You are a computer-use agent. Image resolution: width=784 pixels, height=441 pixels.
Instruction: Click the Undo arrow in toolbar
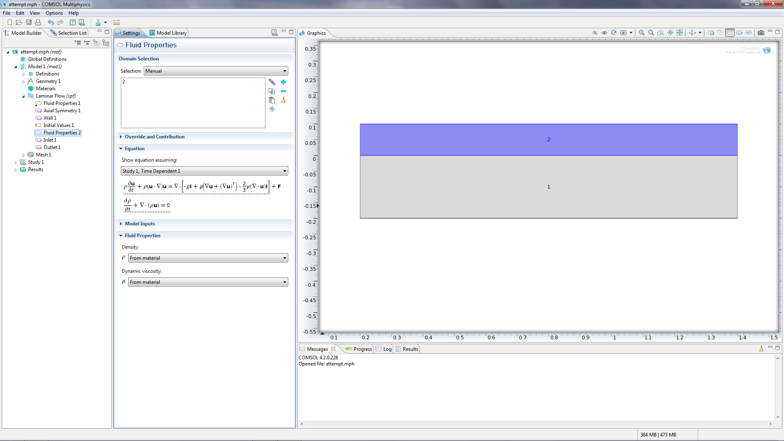51,22
